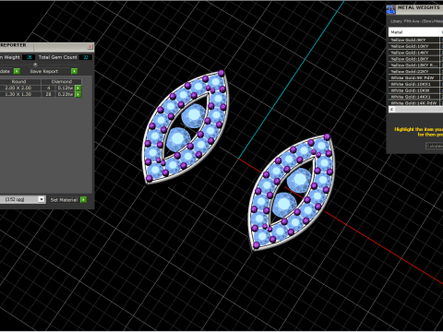Click the Library path text in Metal Weights

click(x=416, y=21)
